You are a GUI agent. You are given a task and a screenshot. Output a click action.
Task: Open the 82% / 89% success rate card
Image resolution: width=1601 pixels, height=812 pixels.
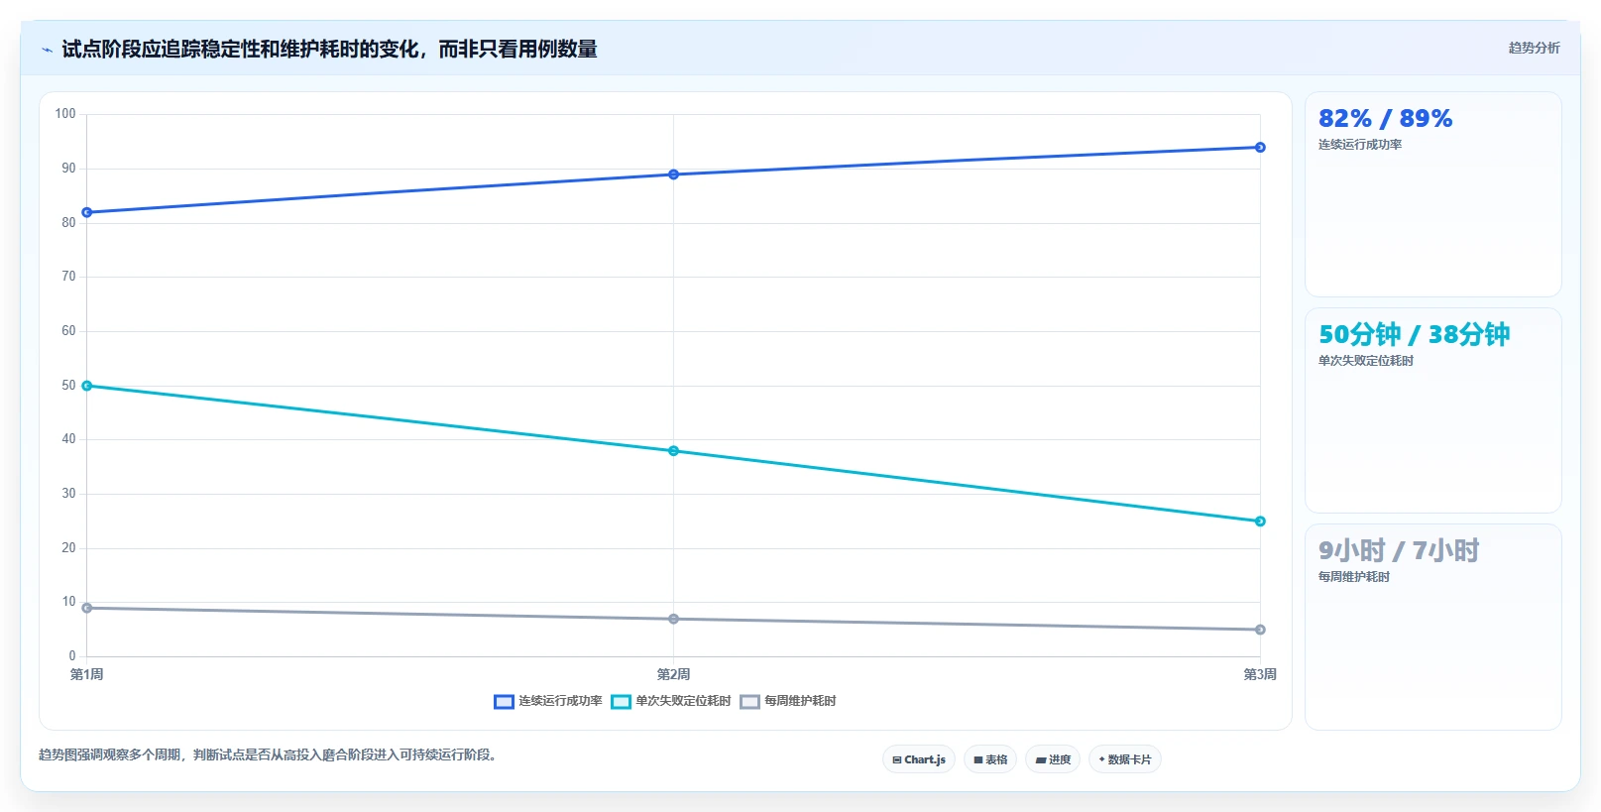[x=1433, y=194]
